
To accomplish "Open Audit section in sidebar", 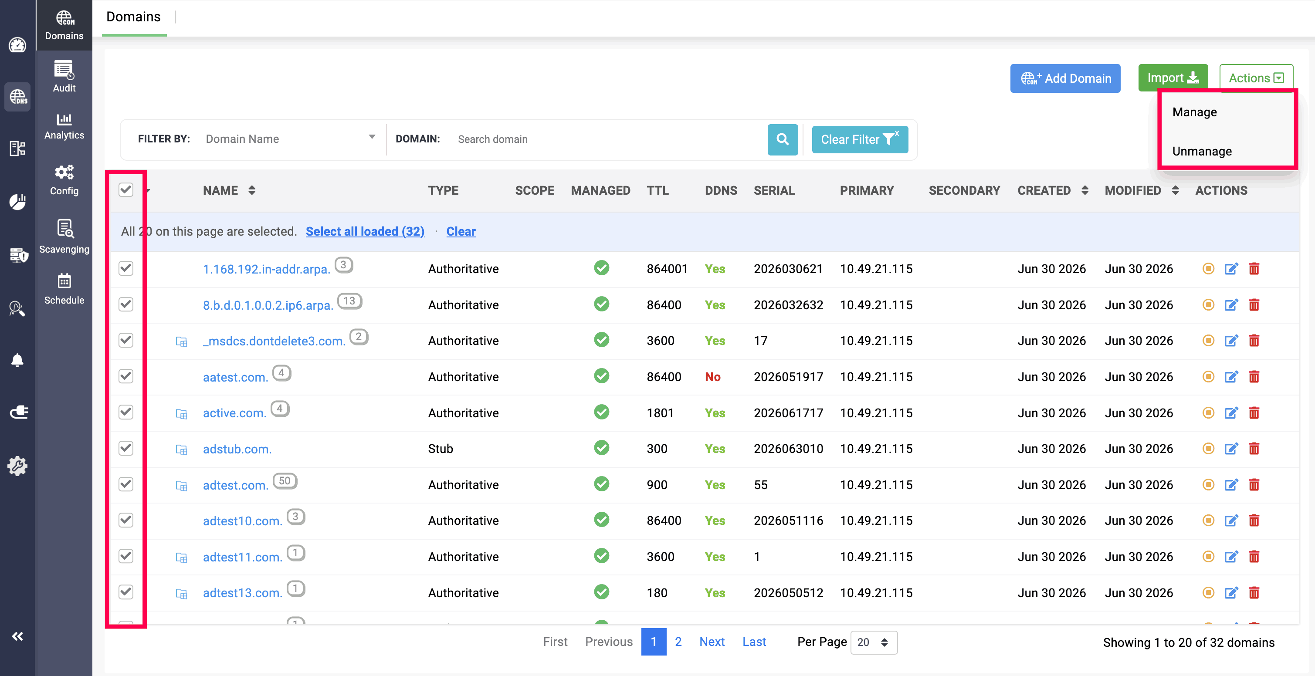I will [64, 77].
